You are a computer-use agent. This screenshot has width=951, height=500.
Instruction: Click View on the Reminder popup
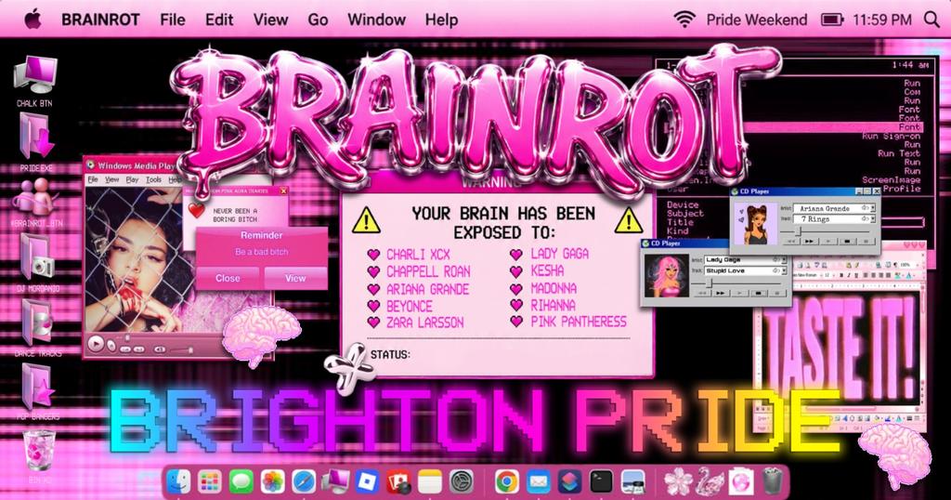coord(295,278)
